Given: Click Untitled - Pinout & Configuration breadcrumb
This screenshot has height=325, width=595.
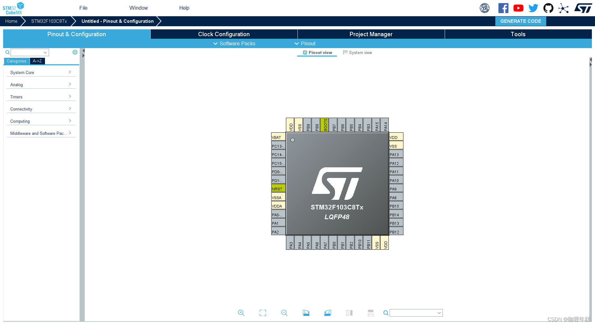Looking at the screenshot, I should coord(117,21).
